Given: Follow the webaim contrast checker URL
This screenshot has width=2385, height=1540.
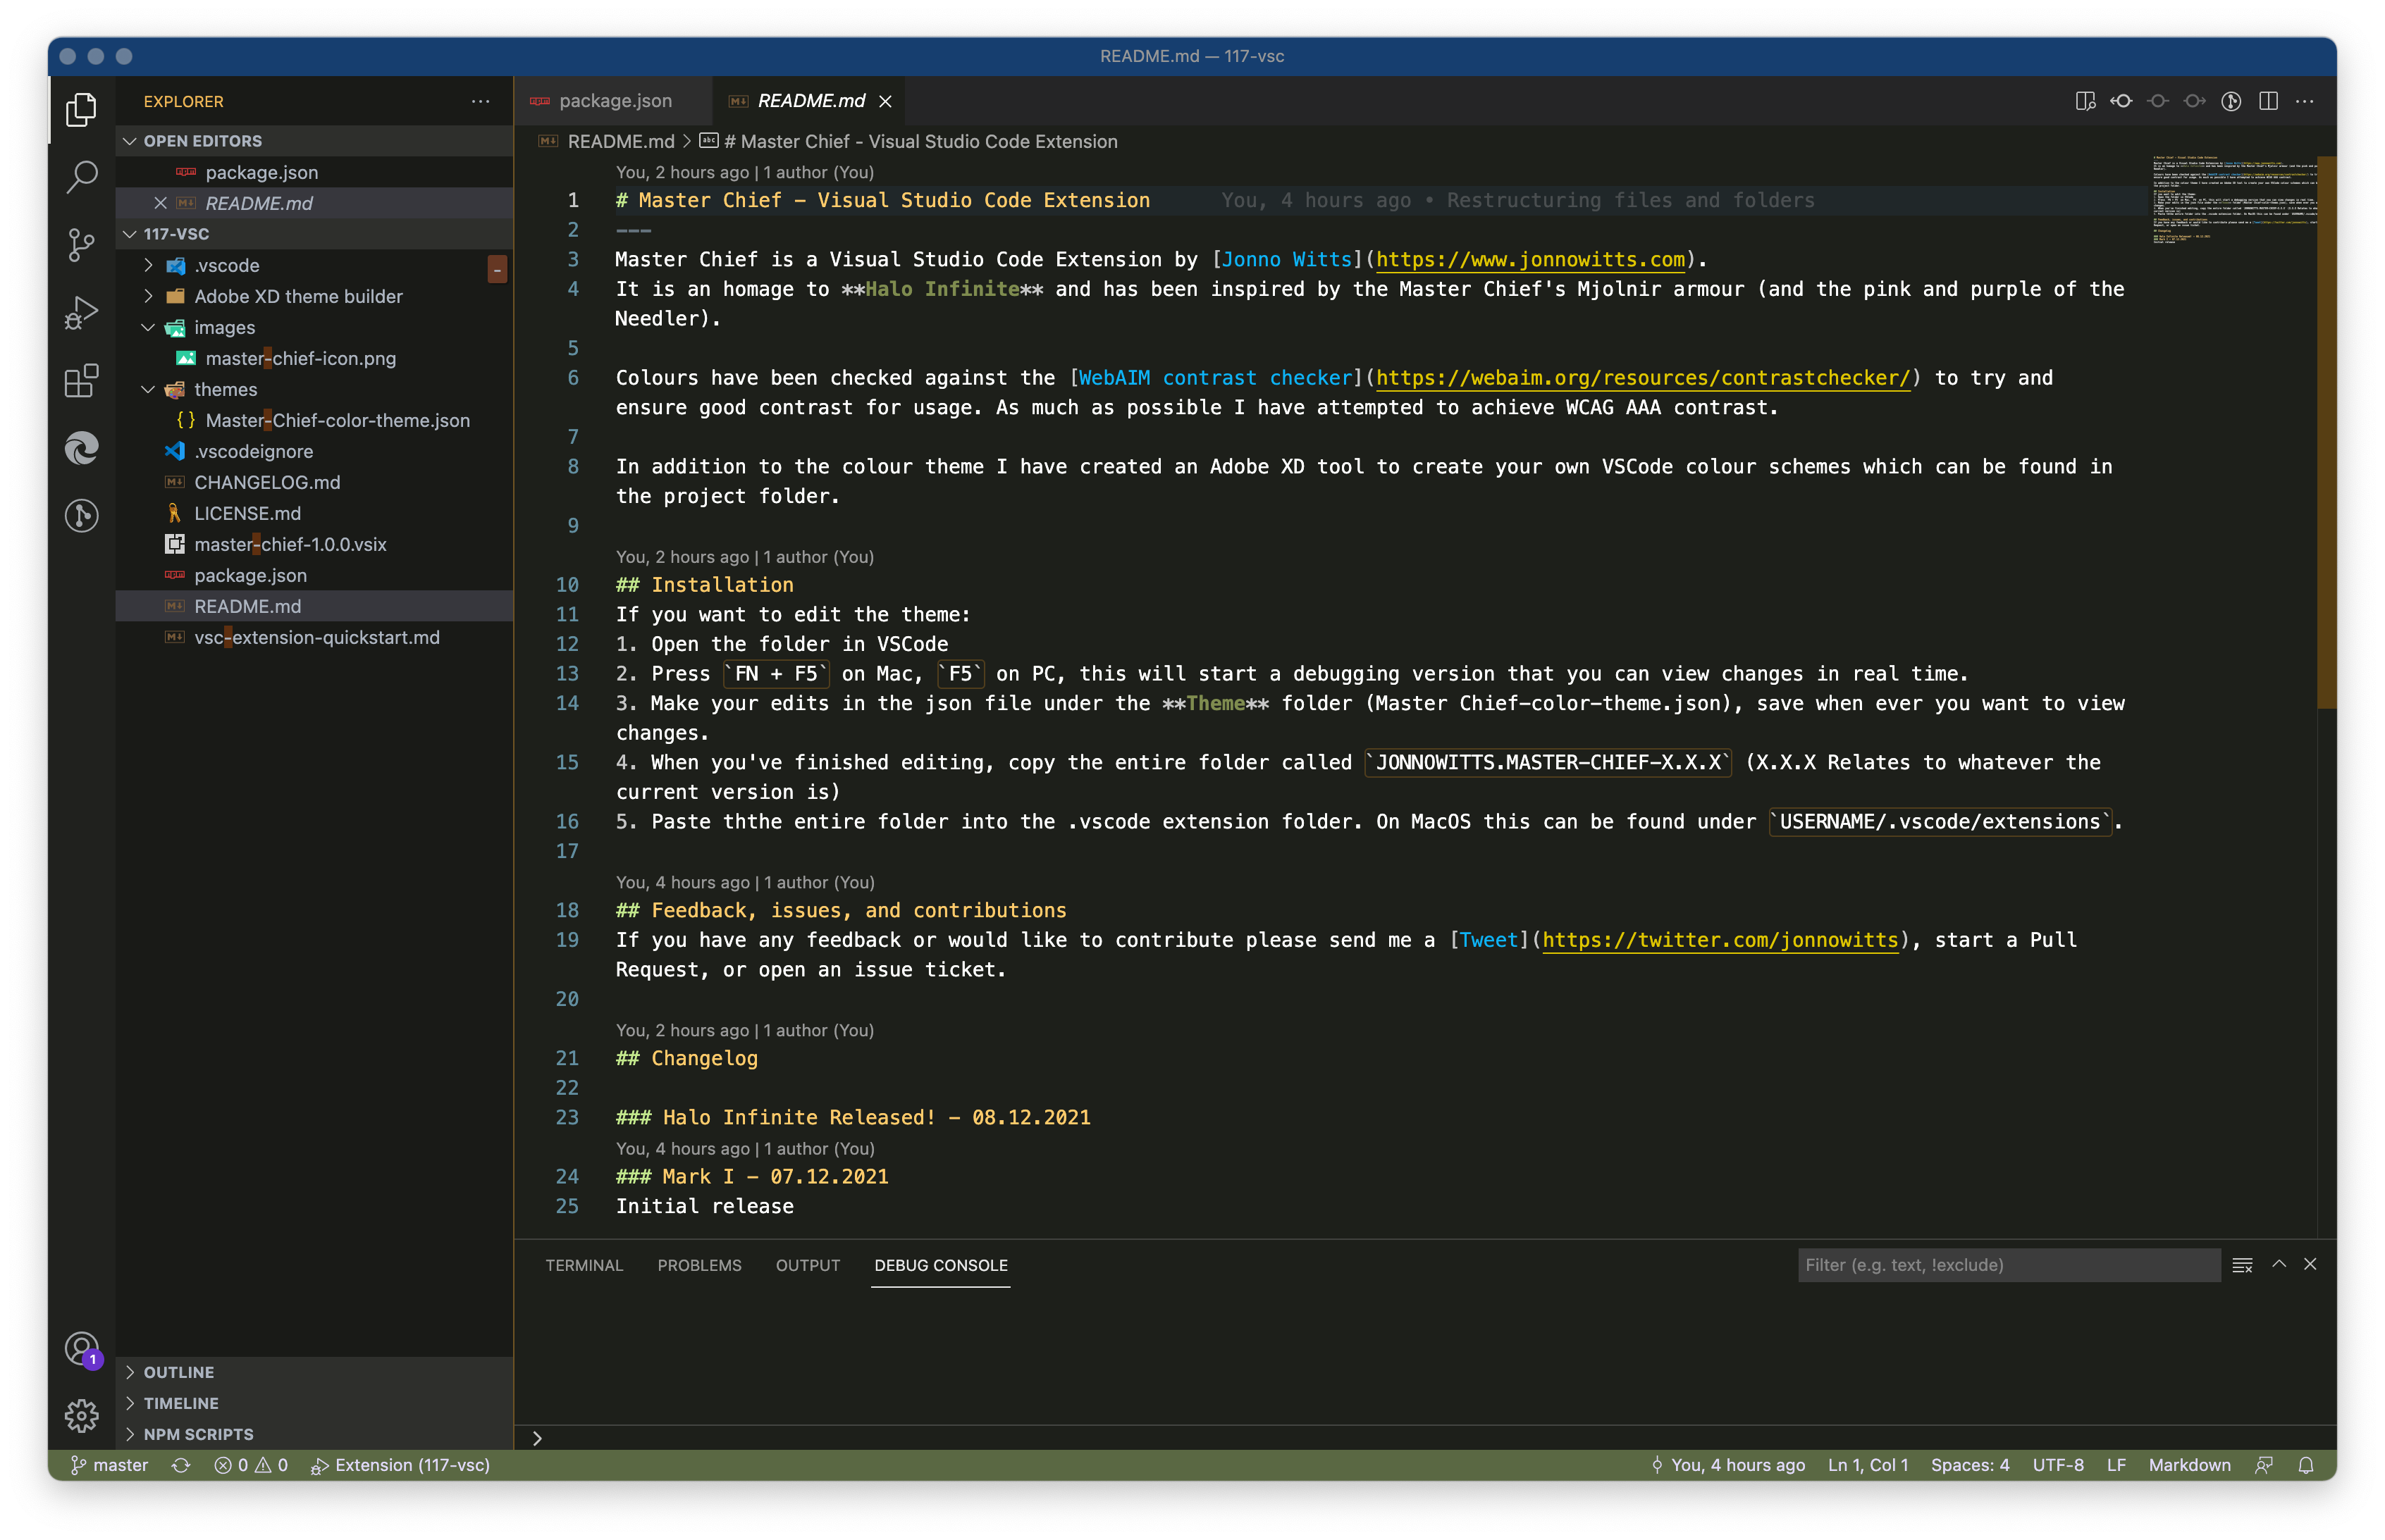Looking at the screenshot, I should coord(1643,378).
